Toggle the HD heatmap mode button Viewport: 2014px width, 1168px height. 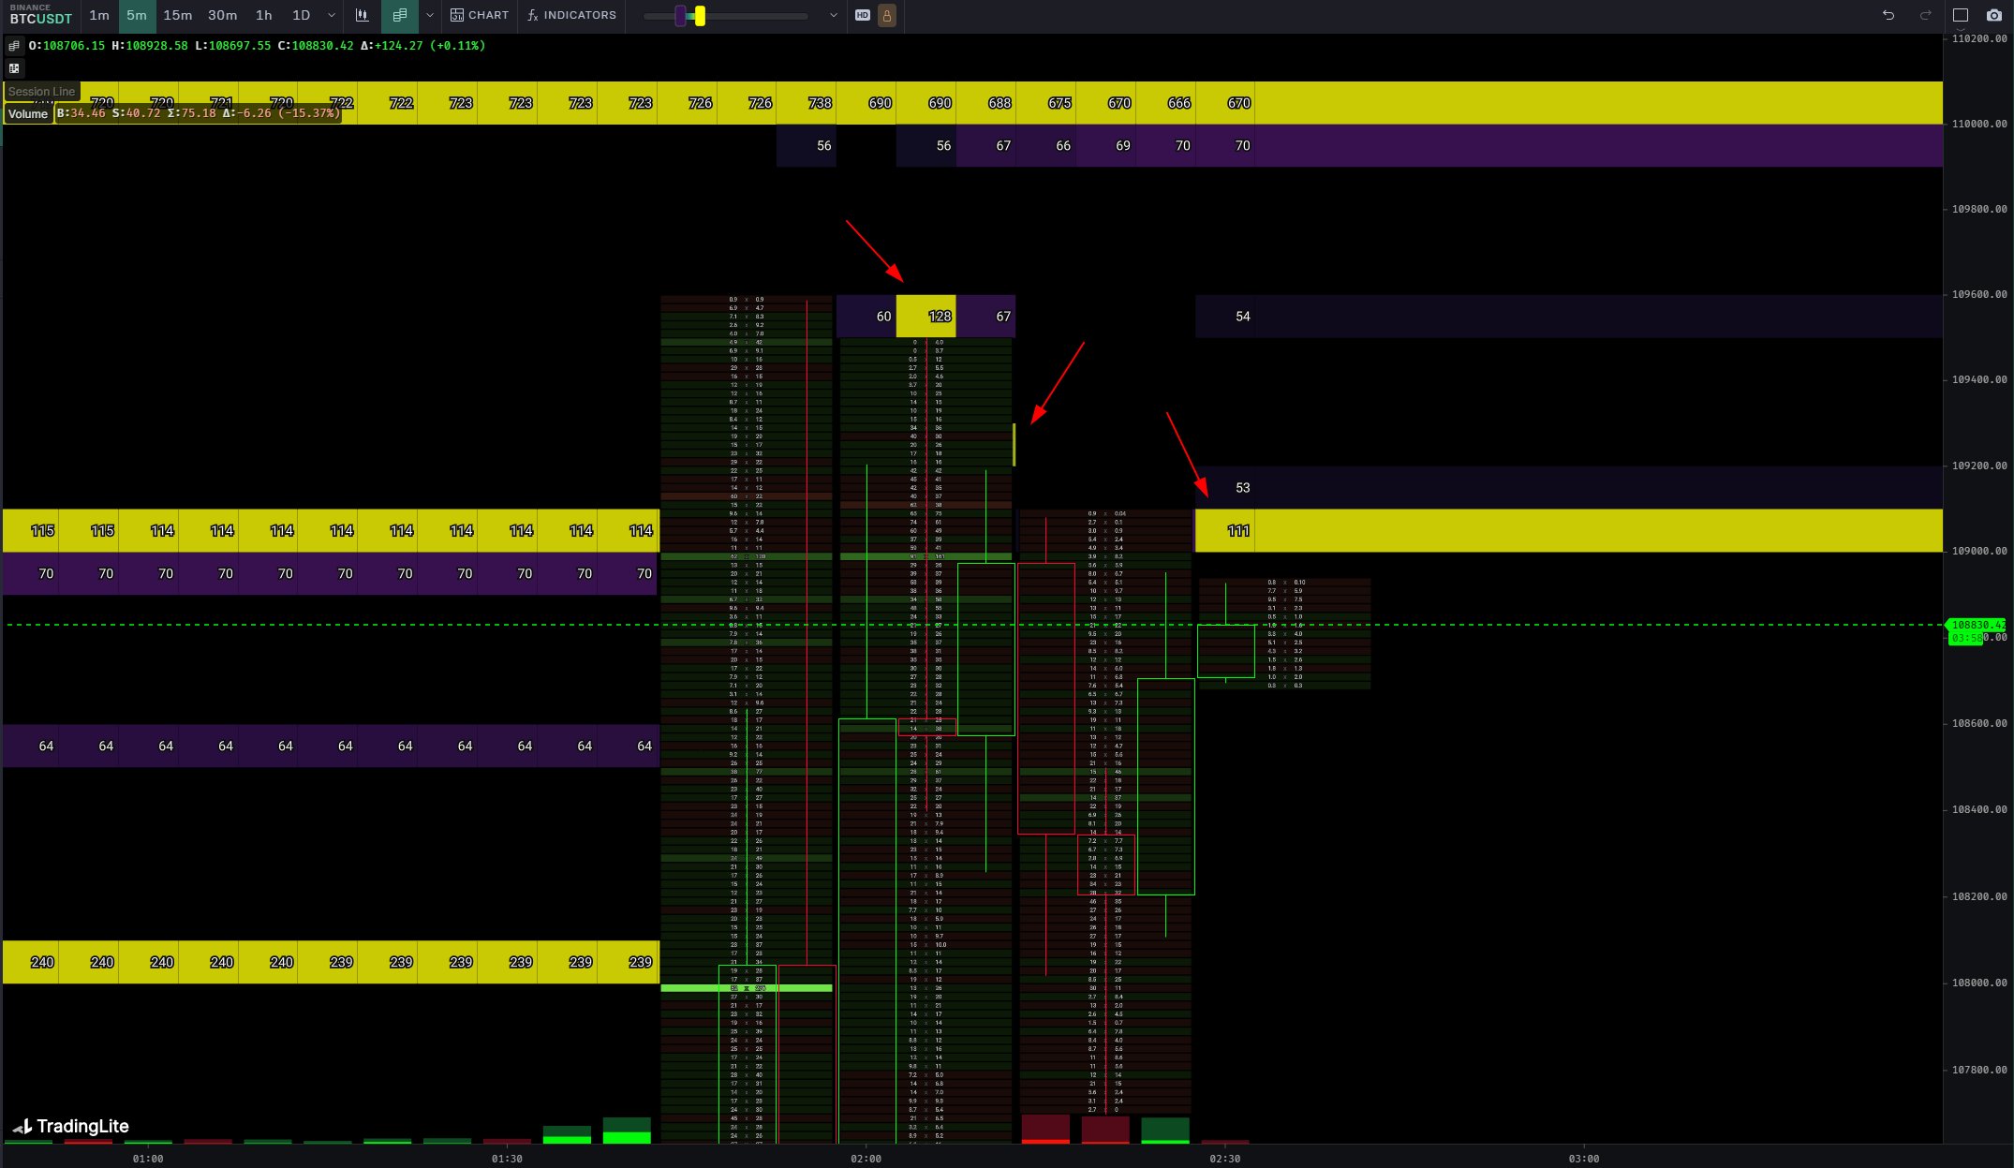tap(863, 15)
